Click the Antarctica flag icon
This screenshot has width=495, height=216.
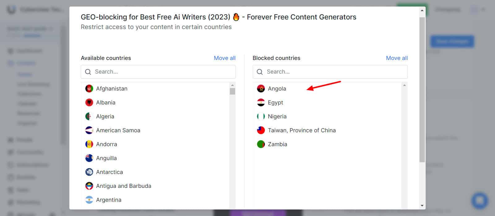[89, 172]
